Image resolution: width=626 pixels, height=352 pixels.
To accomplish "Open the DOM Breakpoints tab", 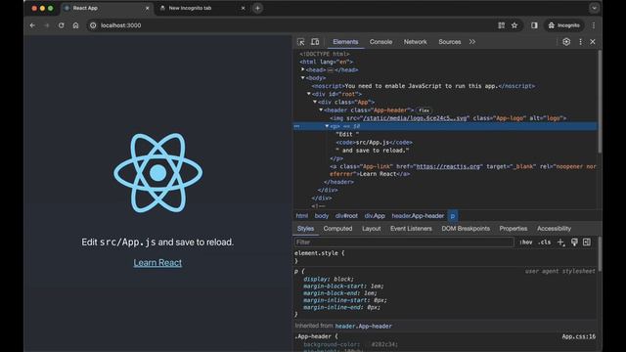I will (466, 229).
